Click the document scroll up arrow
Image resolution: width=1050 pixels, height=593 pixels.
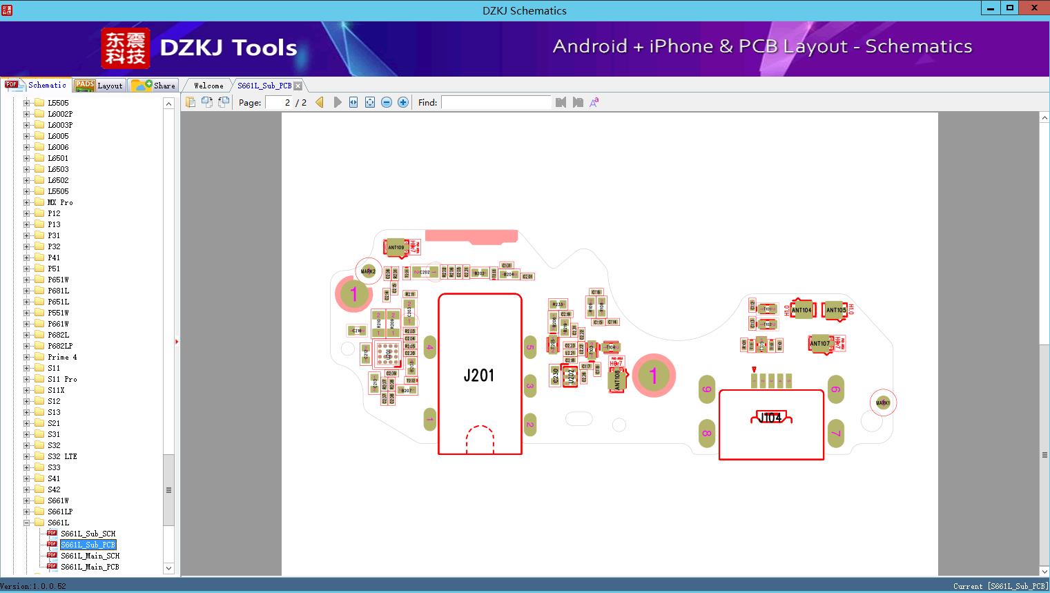pyautogui.click(x=1044, y=118)
